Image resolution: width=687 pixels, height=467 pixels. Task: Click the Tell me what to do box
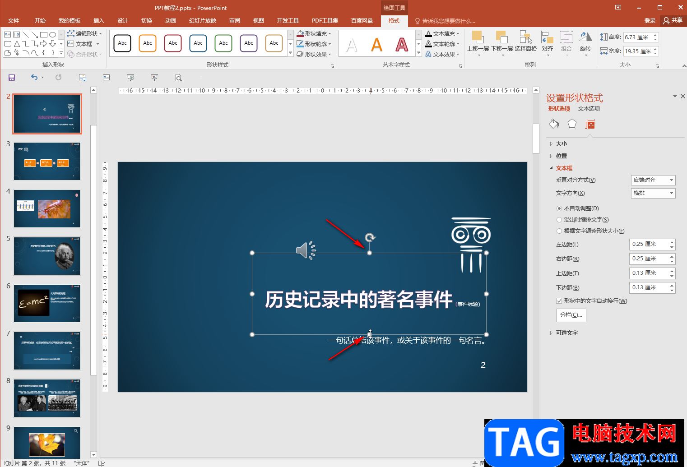(446, 21)
